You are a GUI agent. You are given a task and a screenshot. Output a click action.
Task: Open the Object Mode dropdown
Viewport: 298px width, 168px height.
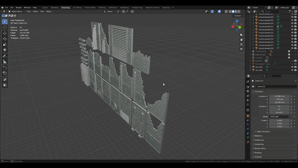[x=16, y=11]
